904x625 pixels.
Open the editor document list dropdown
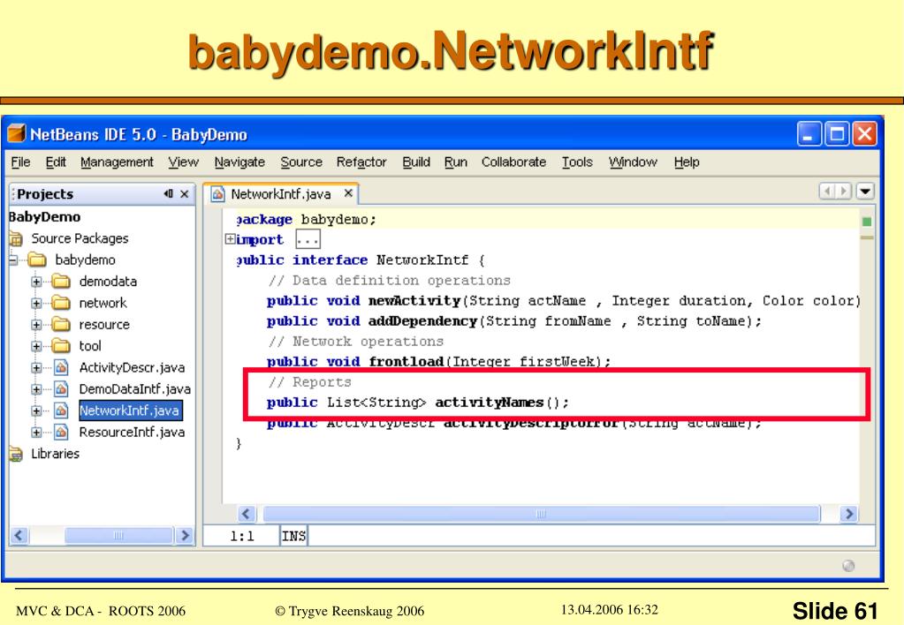[865, 191]
